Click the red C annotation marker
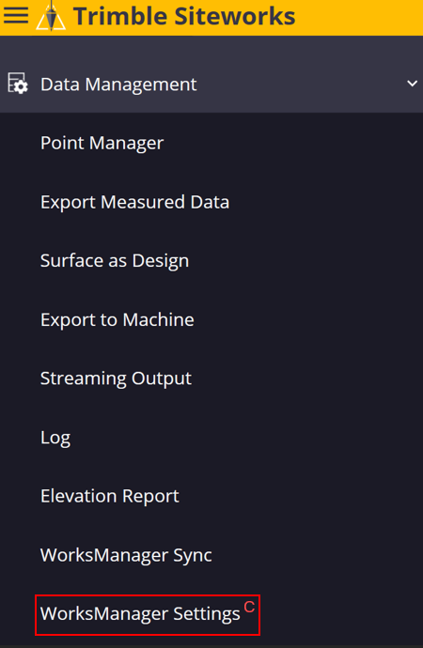The width and height of the screenshot is (423, 648). [x=249, y=607]
